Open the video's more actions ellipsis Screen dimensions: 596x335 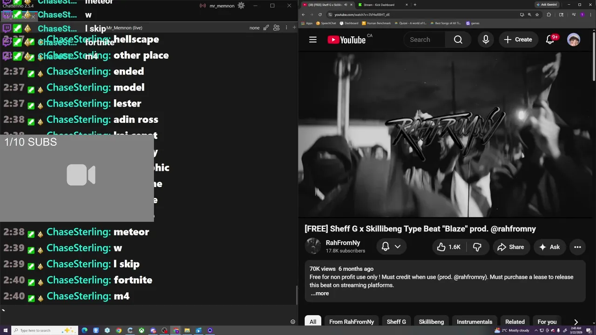tap(577, 247)
